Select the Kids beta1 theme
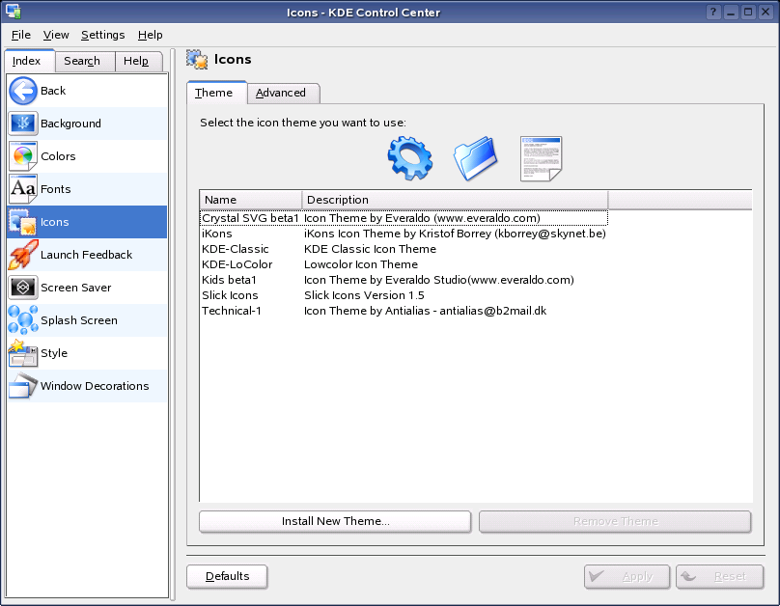Image resolution: width=780 pixels, height=606 pixels. 404,280
